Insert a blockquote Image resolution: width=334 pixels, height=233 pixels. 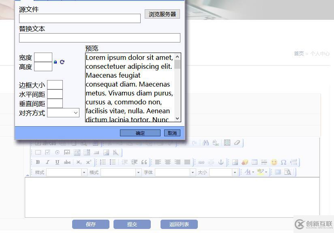click(x=144, y=162)
